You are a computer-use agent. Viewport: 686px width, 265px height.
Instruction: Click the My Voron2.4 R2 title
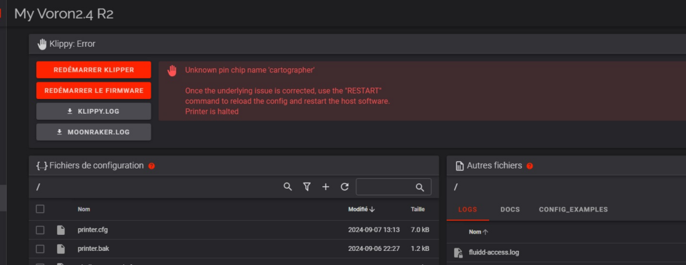coord(64,13)
